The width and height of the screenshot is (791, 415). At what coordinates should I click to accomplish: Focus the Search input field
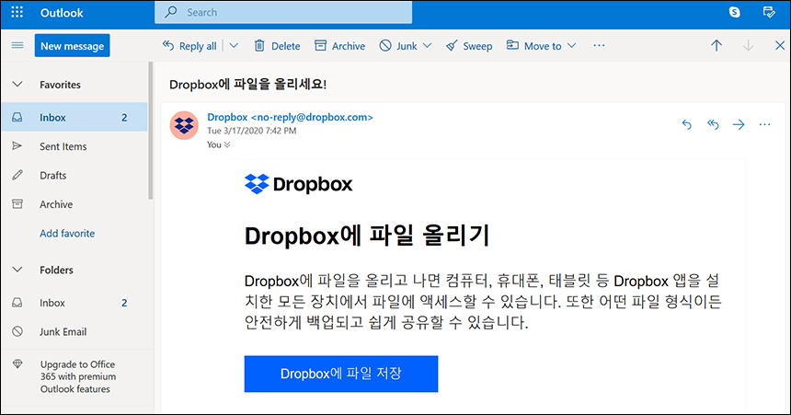point(283,12)
